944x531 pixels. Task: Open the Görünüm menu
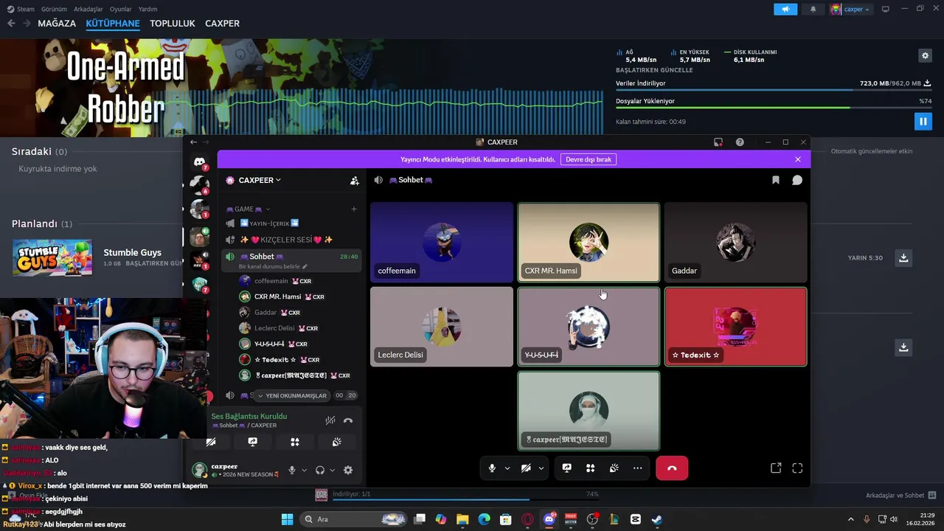(54, 9)
